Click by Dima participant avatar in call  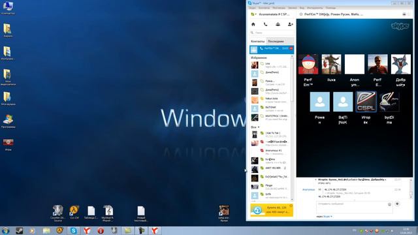point(389,102)
